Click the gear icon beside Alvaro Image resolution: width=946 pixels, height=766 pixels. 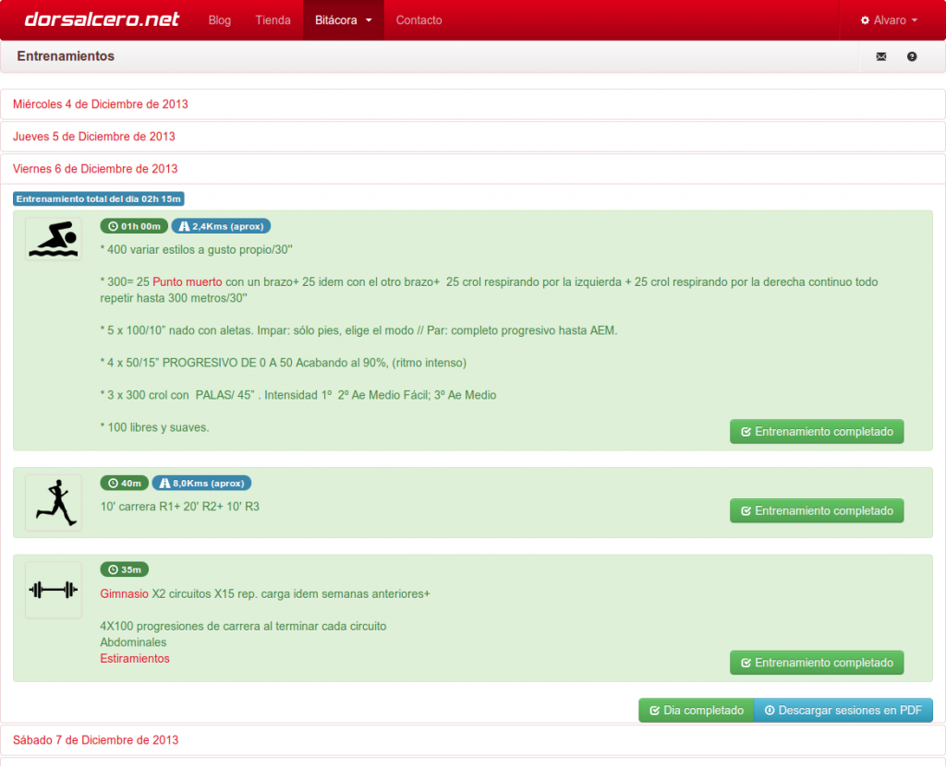coord(865,20)
